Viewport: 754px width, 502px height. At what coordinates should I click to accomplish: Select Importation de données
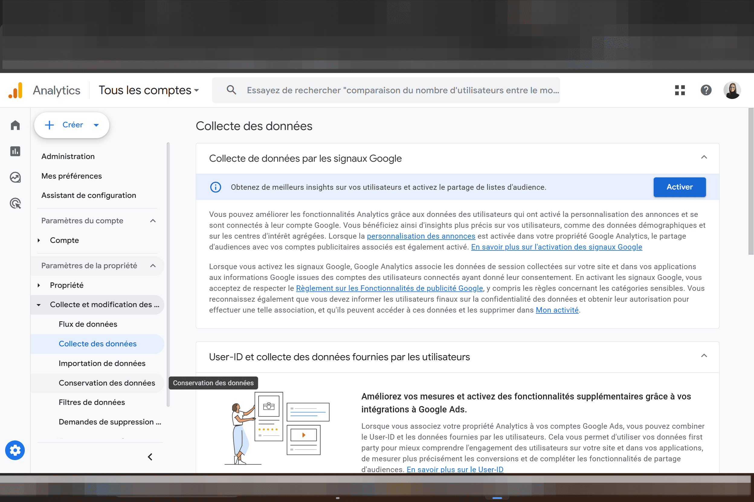pyautogui.click(x=98, y=363)
